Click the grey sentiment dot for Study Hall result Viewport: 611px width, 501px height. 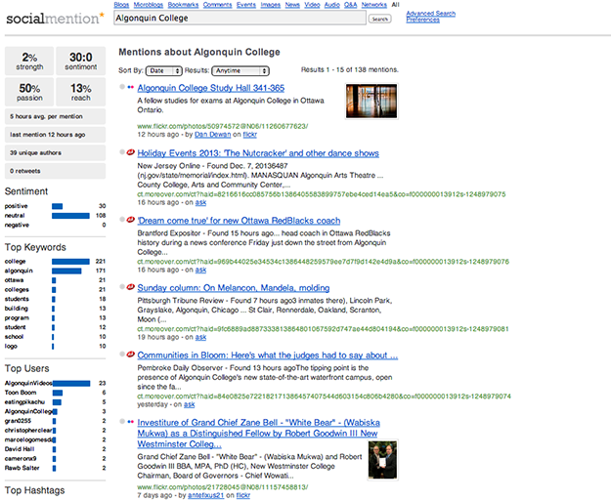[122, 87]
